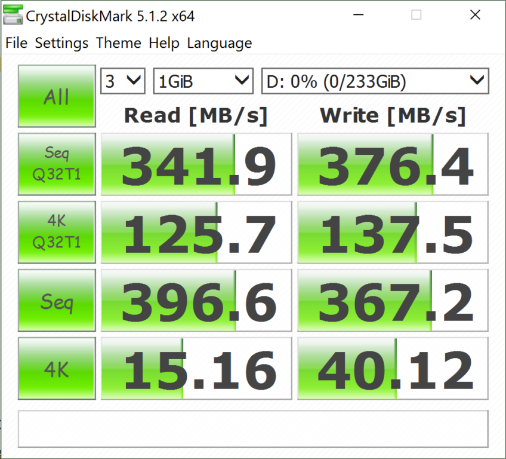
Task: Select the 341.9 Seq Q32T1 read result
Action: [196, 164]
